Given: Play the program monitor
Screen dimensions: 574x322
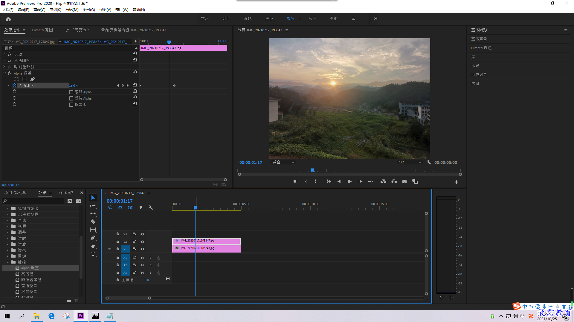Looking at the screenshot, I should pos(349,182).
